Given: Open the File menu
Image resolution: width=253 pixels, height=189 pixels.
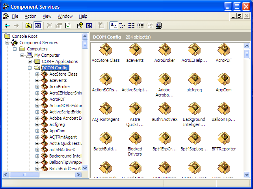Looking at the screenshot, I should pos(15,16).
